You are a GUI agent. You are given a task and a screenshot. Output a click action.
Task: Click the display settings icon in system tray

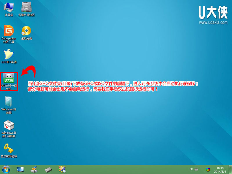[208, 170]
